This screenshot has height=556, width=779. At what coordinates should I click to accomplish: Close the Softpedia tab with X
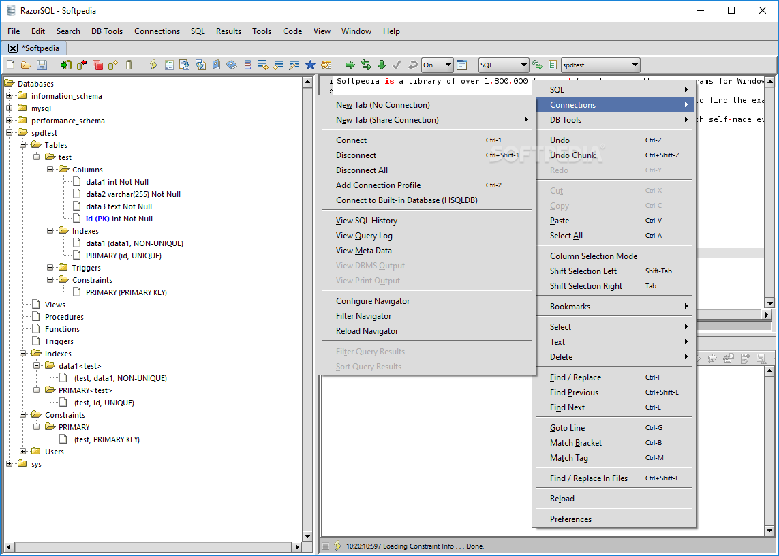tap(13, 48)
